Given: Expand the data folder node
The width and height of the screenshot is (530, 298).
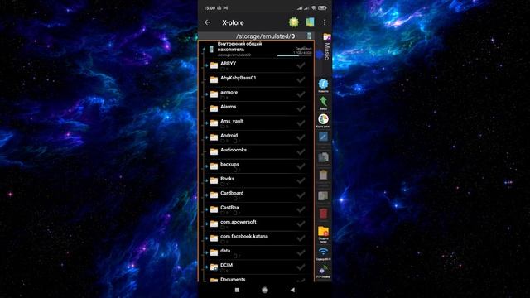Looking at the screenshot, I should pos(206,253).
